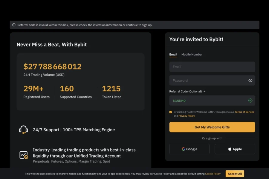
Task: Click the info icon in referral warning banner
Action: tap(14, 25)
